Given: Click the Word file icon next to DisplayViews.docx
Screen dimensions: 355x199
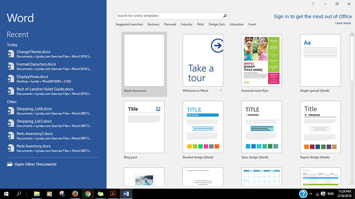Looking at the screenshot, I should 11,79.
